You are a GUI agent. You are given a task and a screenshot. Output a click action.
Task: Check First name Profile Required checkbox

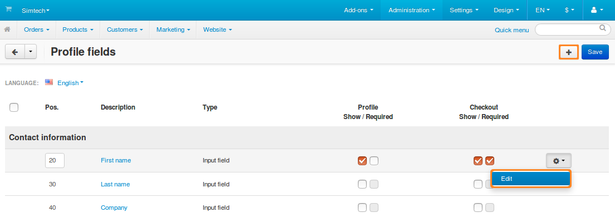click(x=374, y=160)
